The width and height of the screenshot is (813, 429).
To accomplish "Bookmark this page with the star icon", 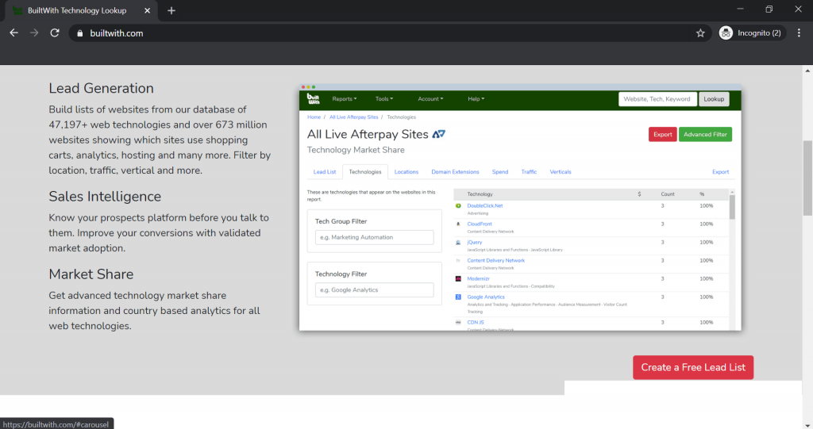I will pyautogui.click(x=700, y=33).
